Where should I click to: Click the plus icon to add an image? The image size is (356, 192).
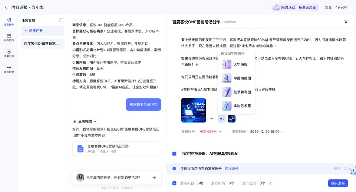pyautogui.click(x=212, y=119)
